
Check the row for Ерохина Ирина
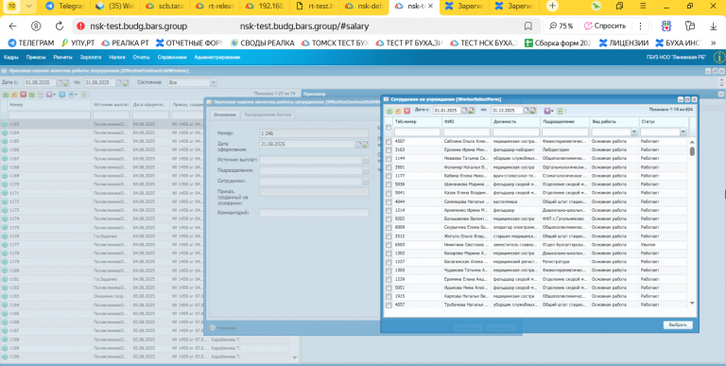point(389,150)
